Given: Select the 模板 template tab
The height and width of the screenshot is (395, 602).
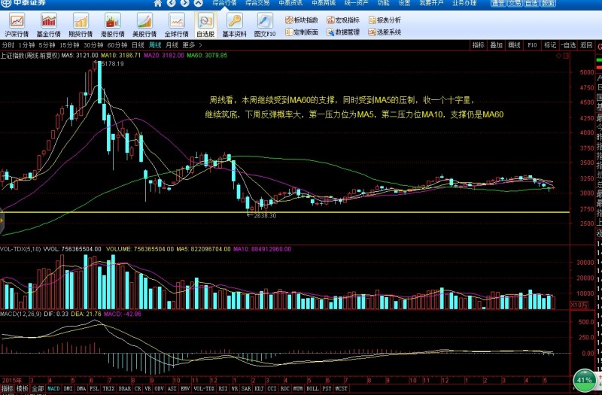Looking at the screenshot, I should (23, 388).
